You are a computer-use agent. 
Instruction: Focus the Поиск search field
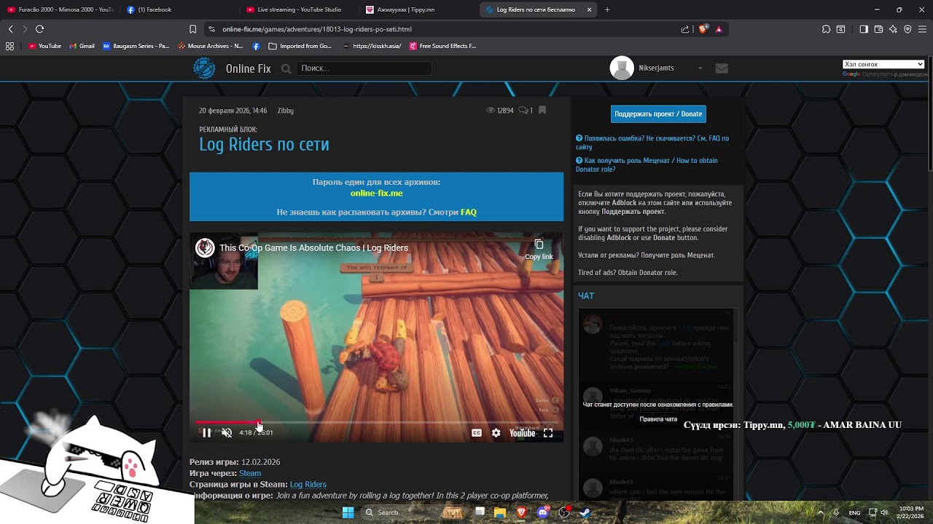pyautogui.click(x=364, y=68)
